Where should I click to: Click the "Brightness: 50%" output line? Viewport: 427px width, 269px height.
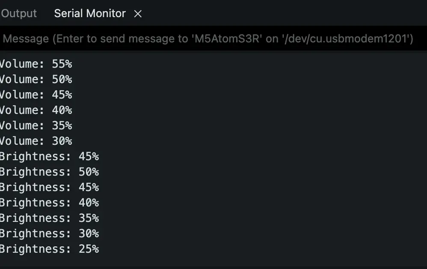[x=49, y=172]
